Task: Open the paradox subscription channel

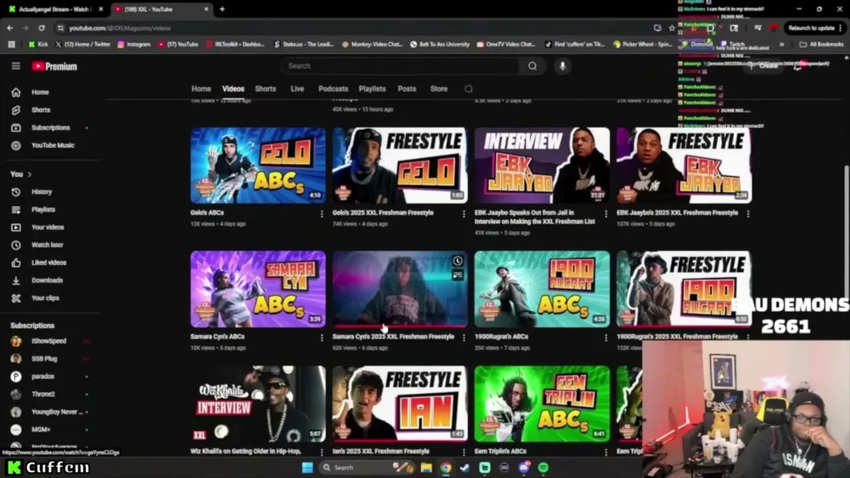Action: pos(41,376)
